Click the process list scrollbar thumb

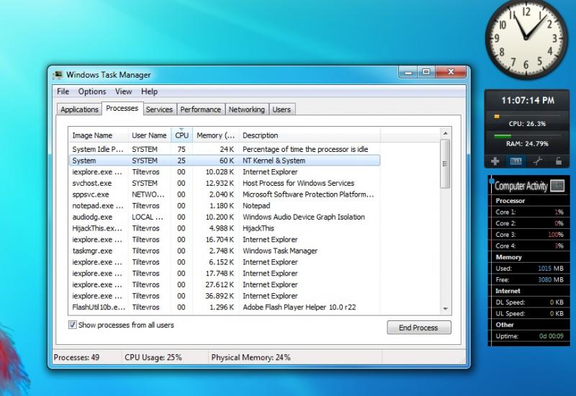(x=445, y=164)
